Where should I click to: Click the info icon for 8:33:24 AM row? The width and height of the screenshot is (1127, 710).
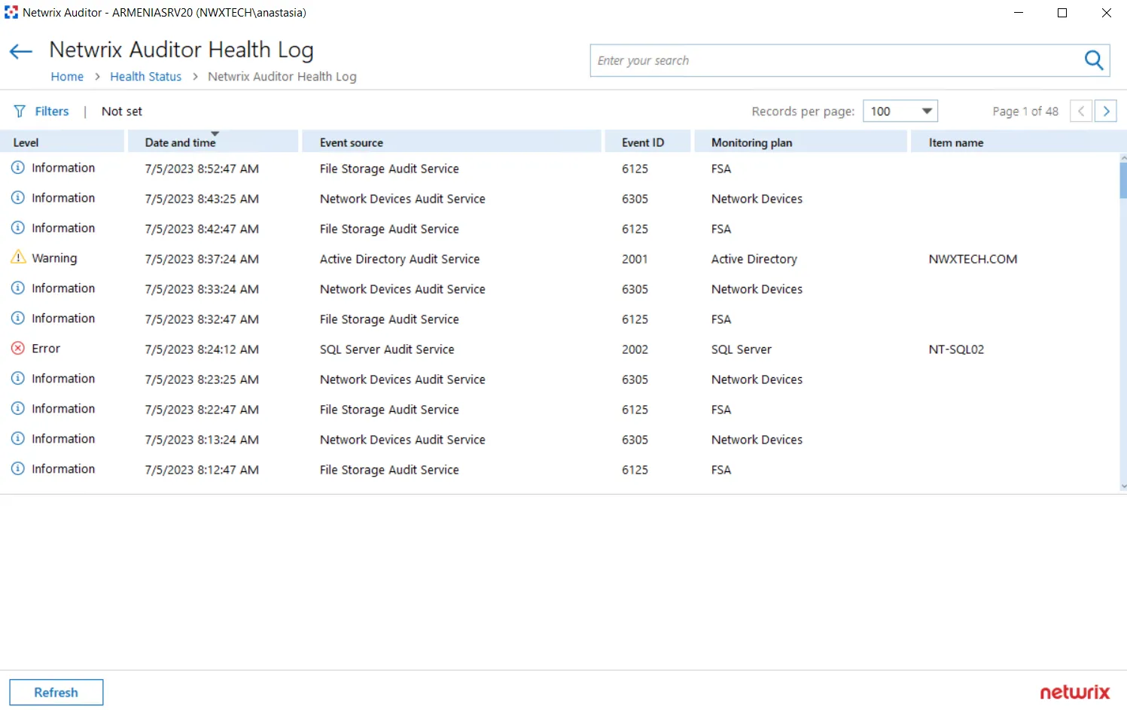coord(18,288)
